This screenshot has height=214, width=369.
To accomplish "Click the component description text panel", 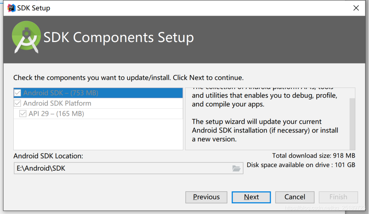I will click(267, 119).
